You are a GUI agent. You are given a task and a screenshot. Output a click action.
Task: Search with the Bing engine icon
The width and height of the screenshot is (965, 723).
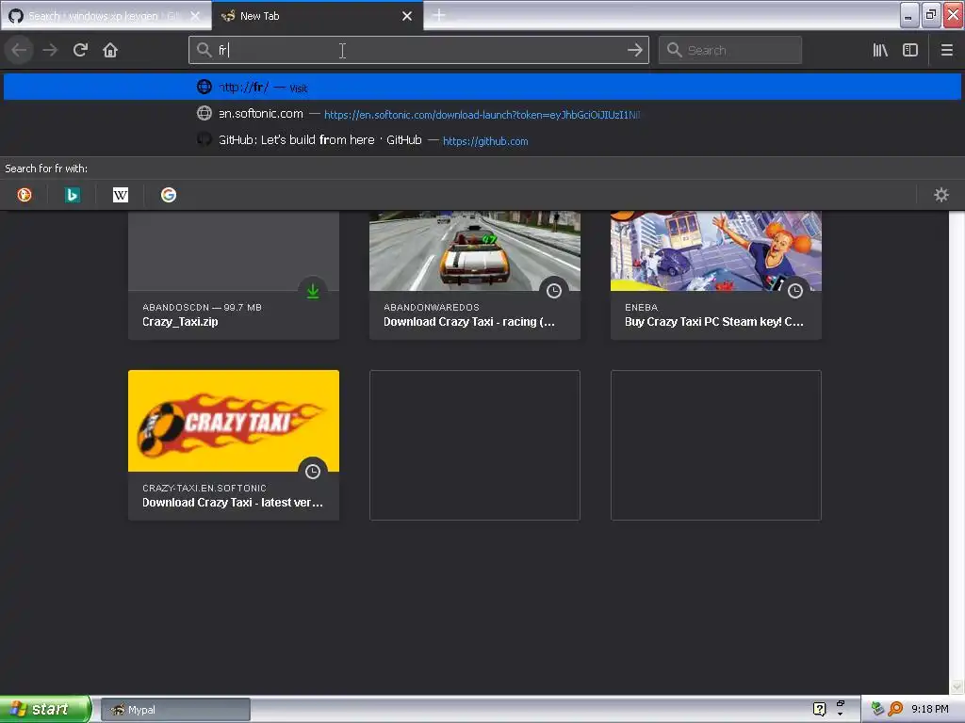[x=73, y=195]
